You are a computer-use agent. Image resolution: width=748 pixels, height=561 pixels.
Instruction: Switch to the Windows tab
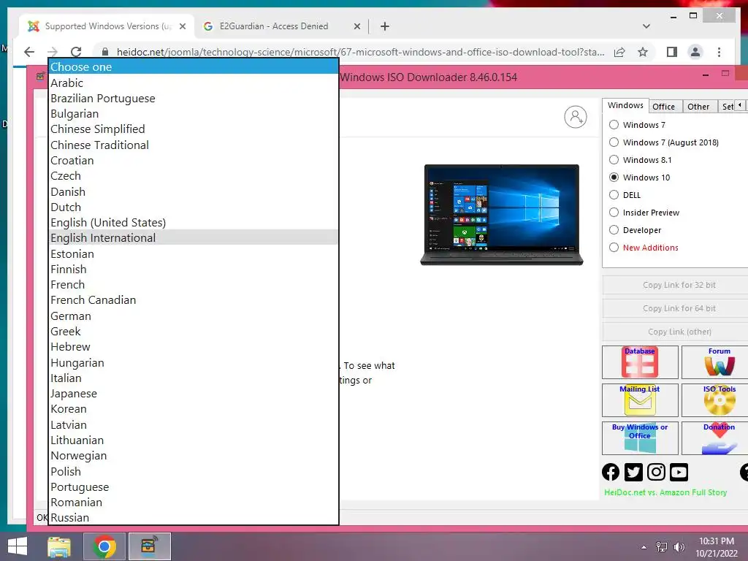[x=625, y=105]
